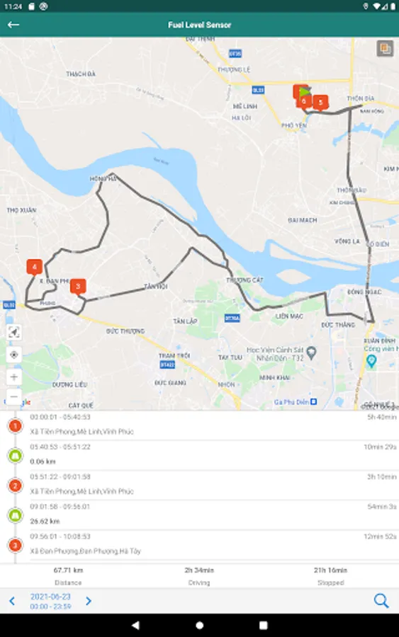The height and width of the screenshot is (637, 399).
Task: Tap Học Viện Cảnh Sát place pin
Action: click(311, 352)
